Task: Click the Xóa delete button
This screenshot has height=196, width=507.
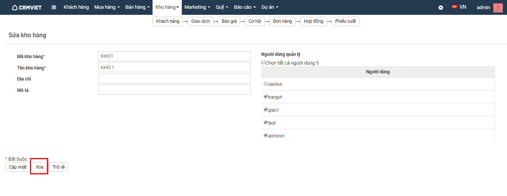Action: (39, 167)
